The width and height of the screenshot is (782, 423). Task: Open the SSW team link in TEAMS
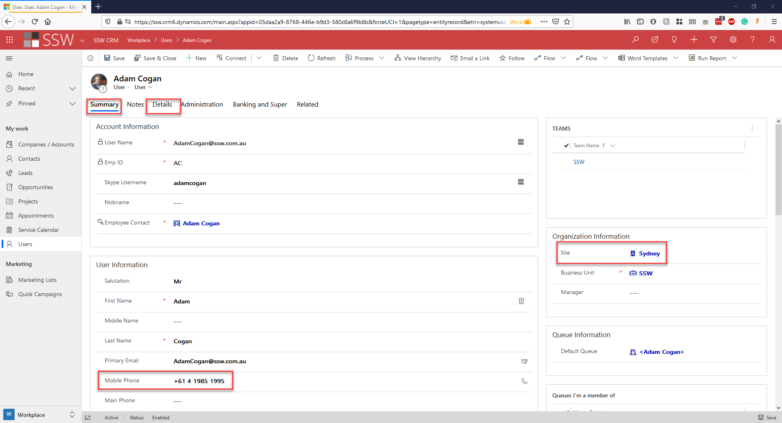click(x=579, y=162)
